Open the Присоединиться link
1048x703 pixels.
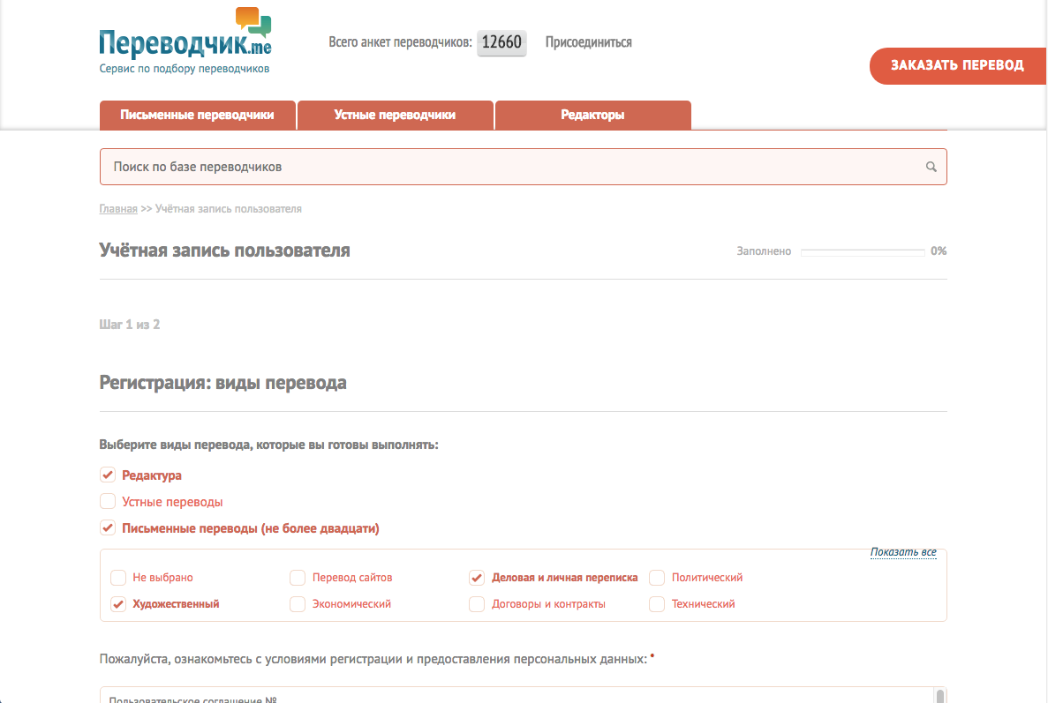[587, 41]
